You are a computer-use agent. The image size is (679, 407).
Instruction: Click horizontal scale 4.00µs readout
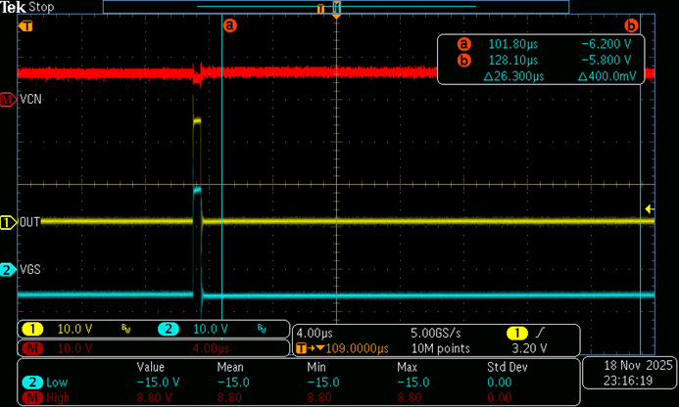pyautogui.click(x=315, y=333)
